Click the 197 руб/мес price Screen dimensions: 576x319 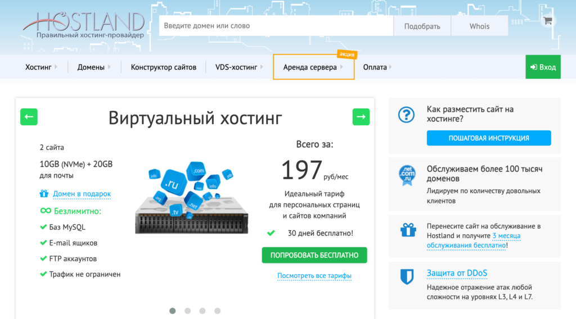pyautogui.click(x=314, y=170)
